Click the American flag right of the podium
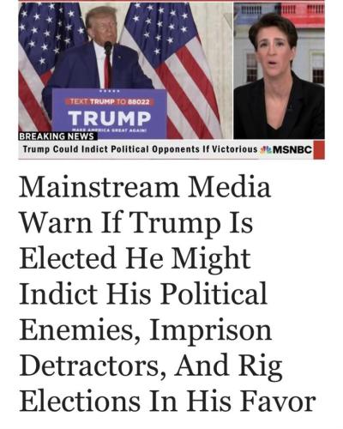 173,67
